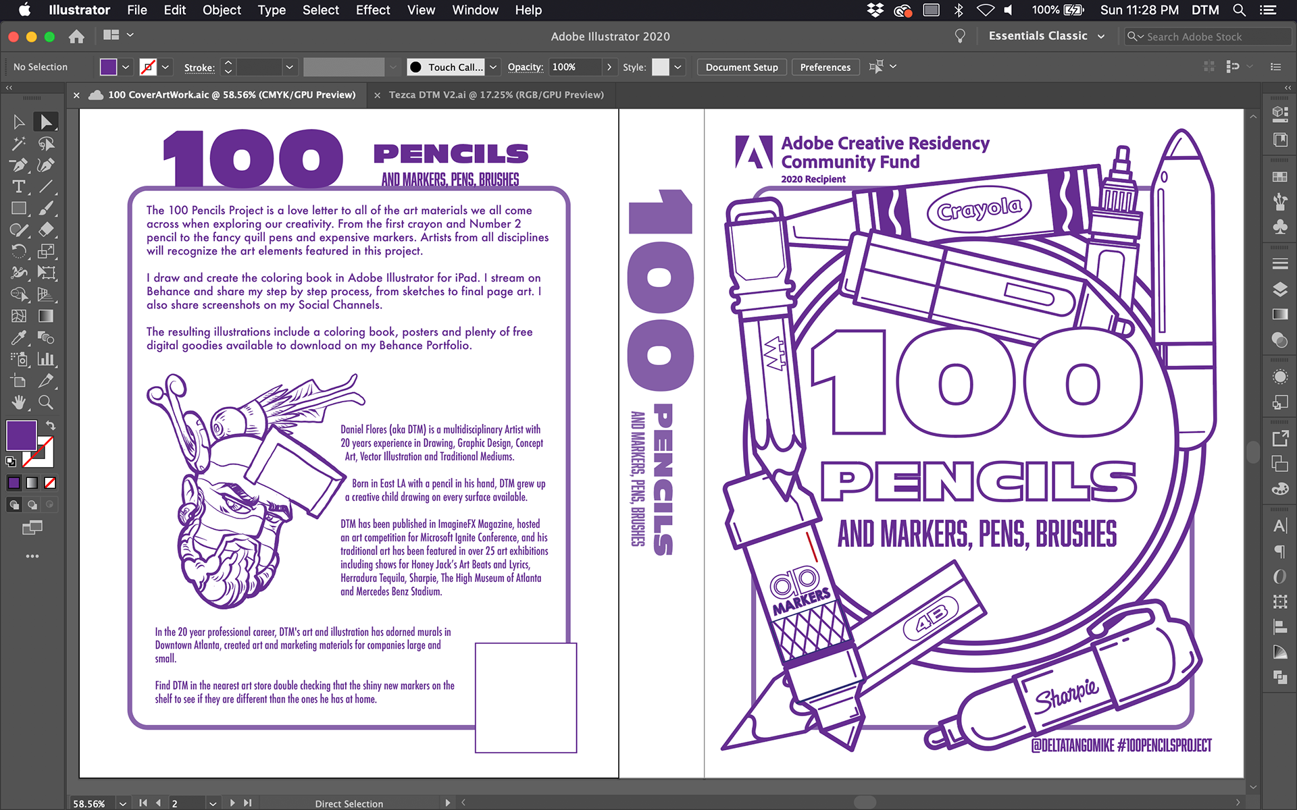Select the Curvature tool
Viewport: 1297px width, 810px height.
coord(45,165)
